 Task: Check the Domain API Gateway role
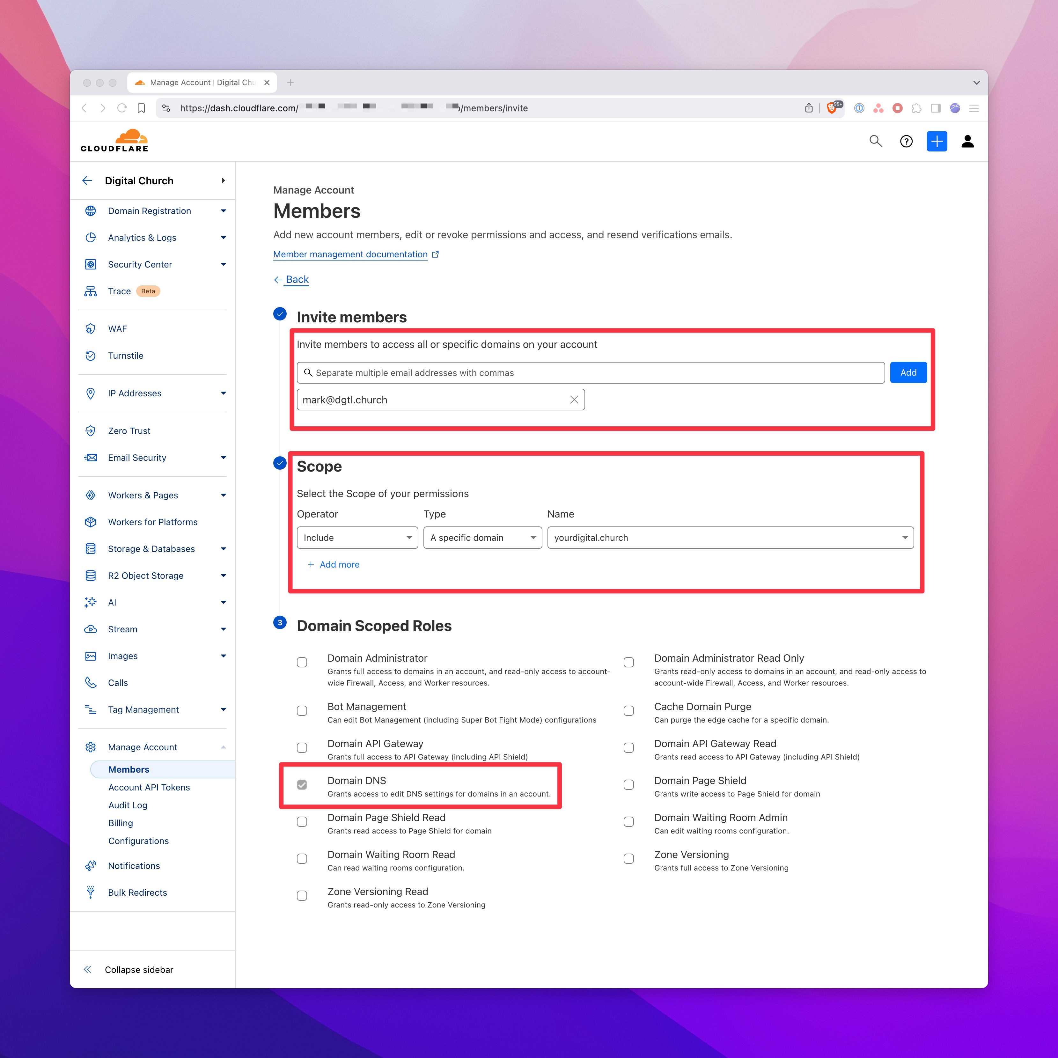(302, 747)
